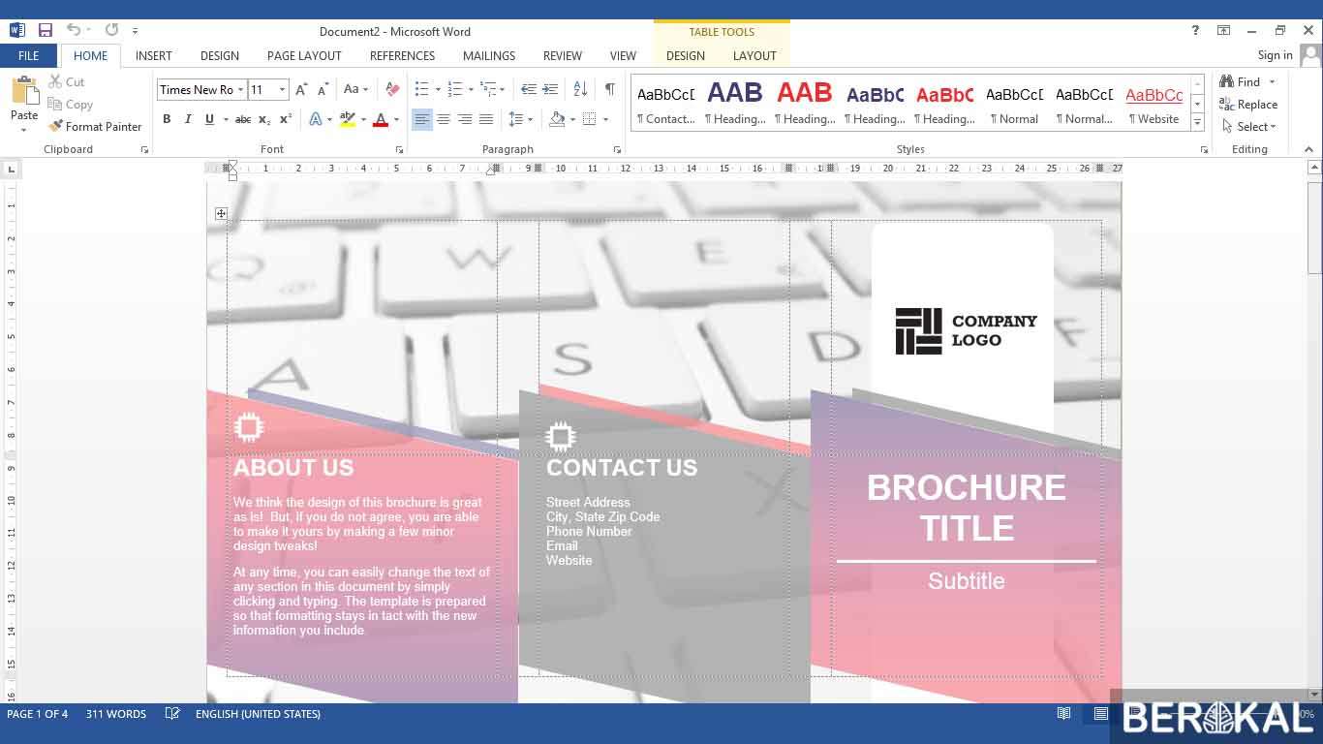Viewport: 1323px width, 744px height.
Task: Open the Font name combo box arrow
Action: pyautogui.click(x=240, y=90)
